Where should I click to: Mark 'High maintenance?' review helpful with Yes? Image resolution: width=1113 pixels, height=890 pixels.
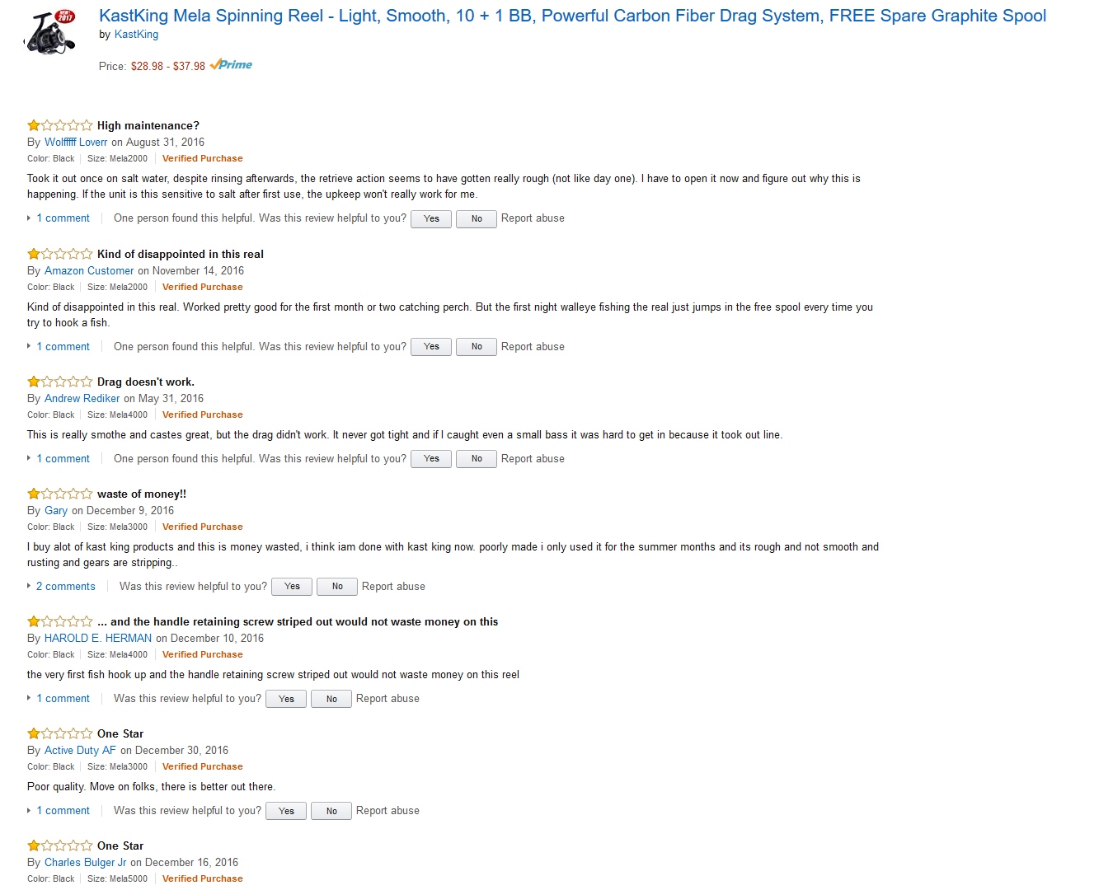(x=431, y=219)
